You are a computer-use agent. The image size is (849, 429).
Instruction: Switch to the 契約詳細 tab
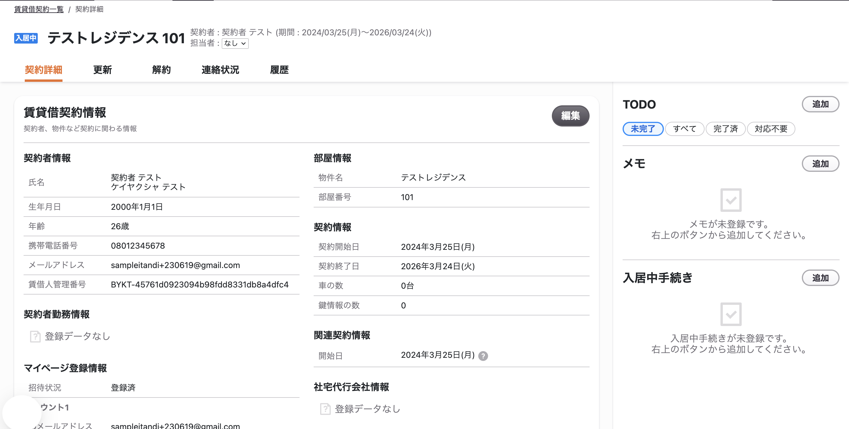[44, 70]
